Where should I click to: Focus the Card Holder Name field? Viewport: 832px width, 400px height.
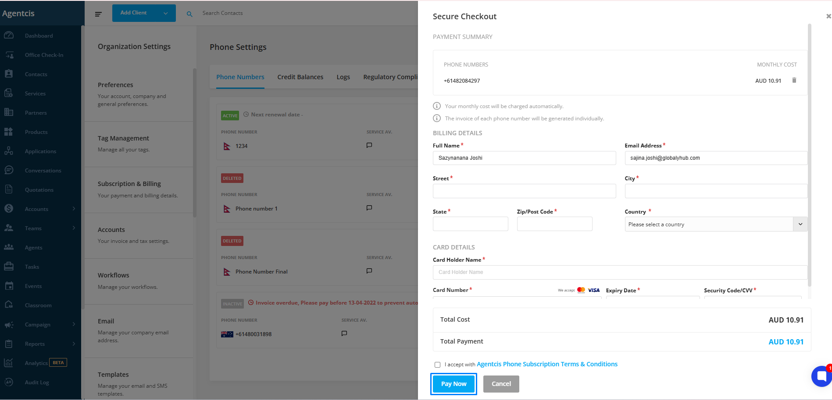[620, 272]
